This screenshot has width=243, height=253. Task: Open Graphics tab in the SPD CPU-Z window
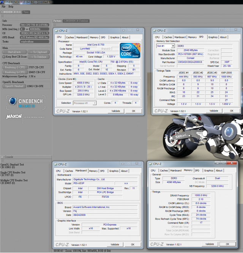(x=213, y=37)
